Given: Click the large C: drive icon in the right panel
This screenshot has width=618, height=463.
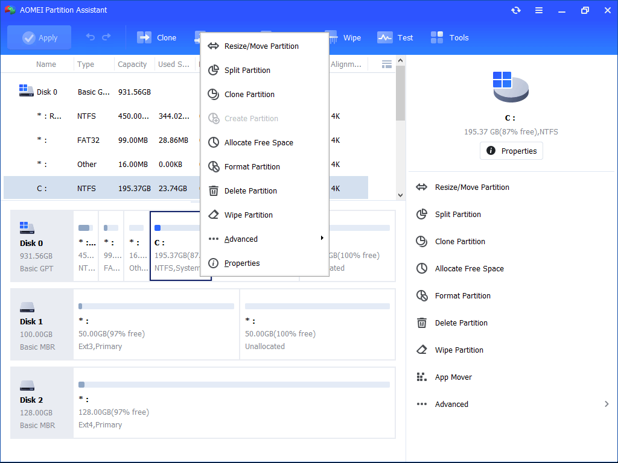Looking at the screenshot, I should click(511, 87).
